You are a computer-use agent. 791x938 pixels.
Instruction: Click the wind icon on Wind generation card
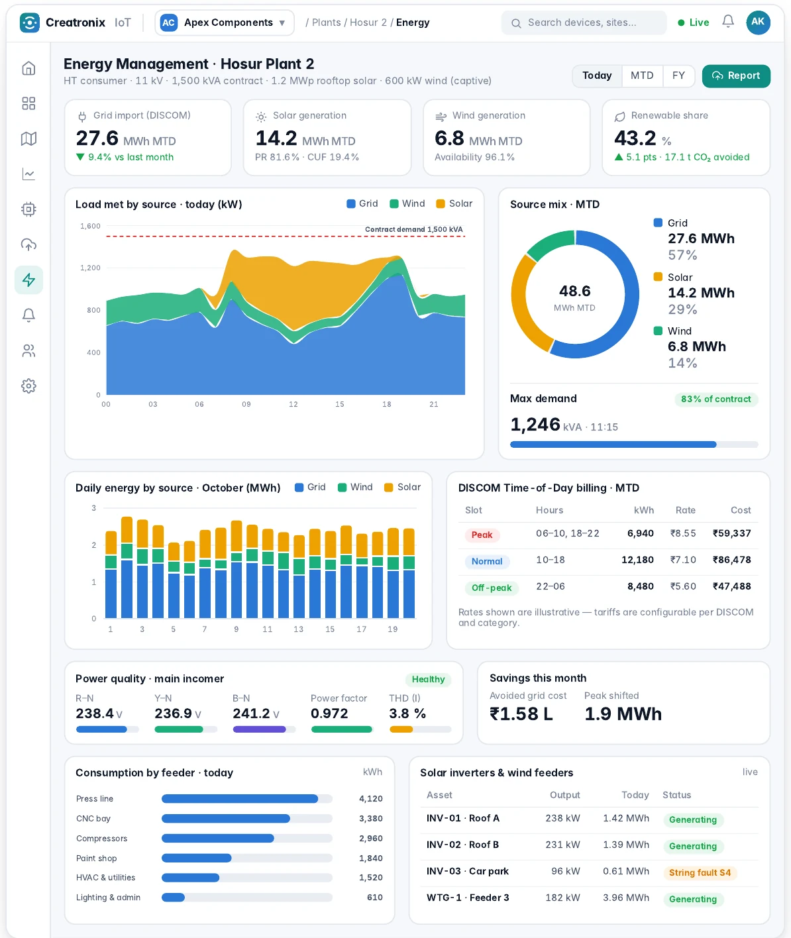(441, 117)
